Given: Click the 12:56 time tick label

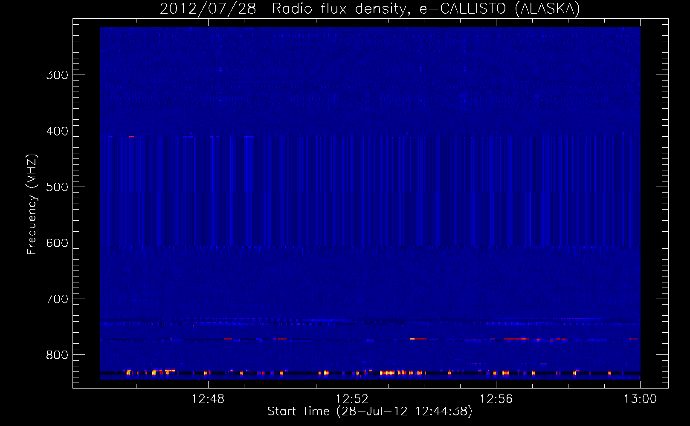Looking at the screenshot, I should [x=496, y=399].
